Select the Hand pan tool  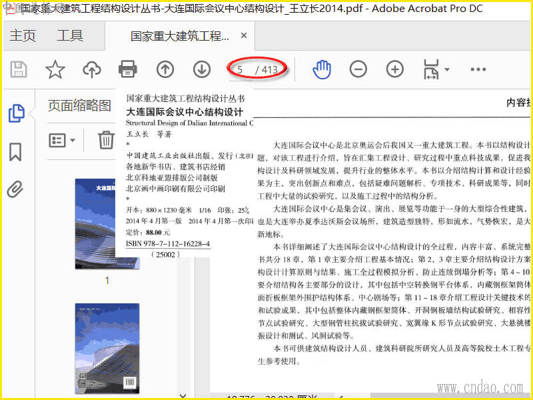pyautogui.click(x=322, y=69)
